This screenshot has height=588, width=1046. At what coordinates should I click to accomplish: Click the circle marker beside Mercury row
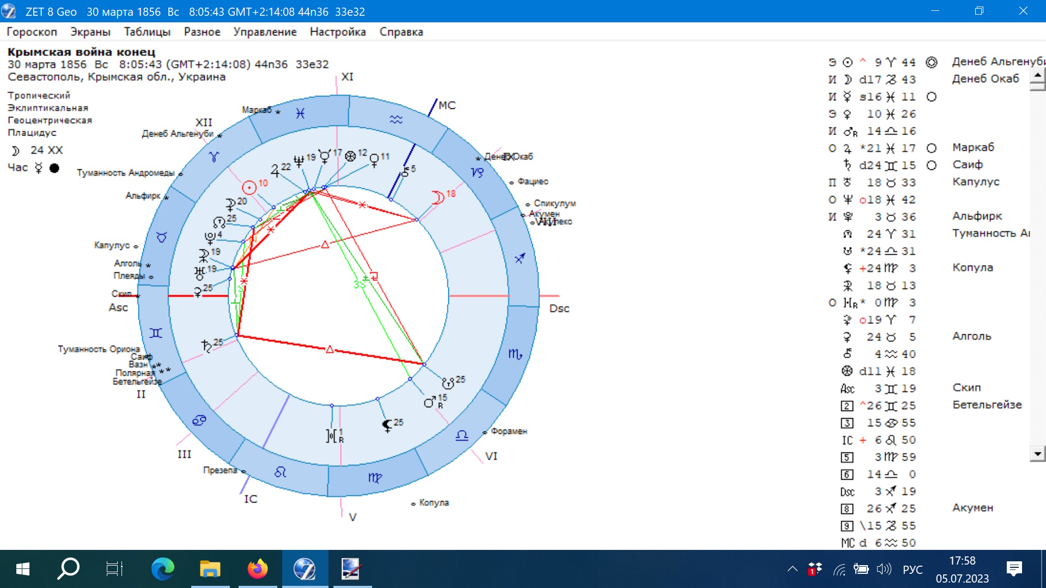pos(932,97)
